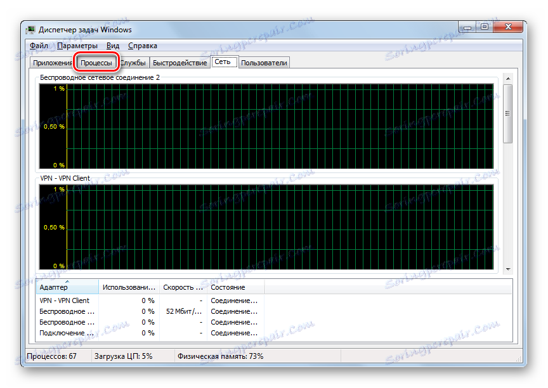This screenshot has height=388, width=548.
Task: Click the VPN - VPN Client network graph
Action: tap(266, 227)
